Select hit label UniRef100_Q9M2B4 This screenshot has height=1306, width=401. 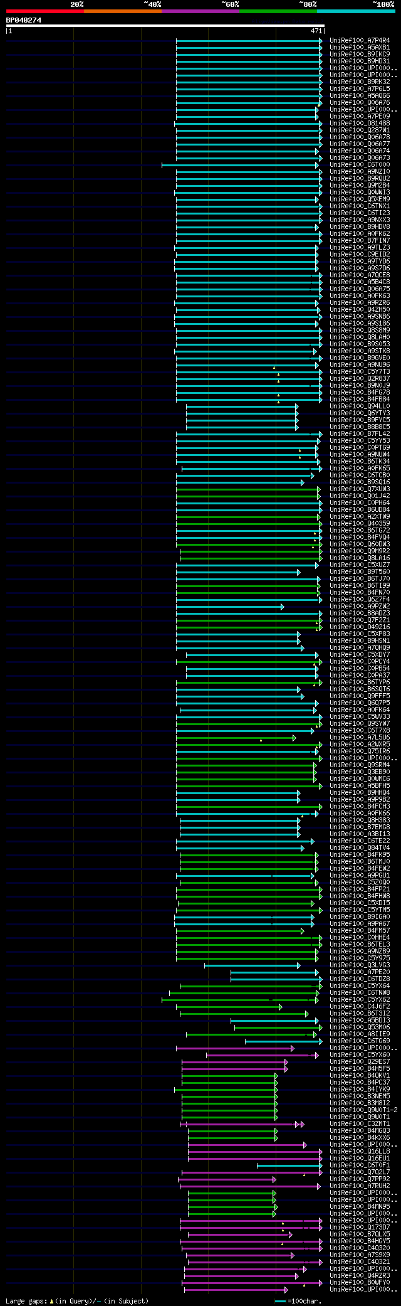[360, 185]
